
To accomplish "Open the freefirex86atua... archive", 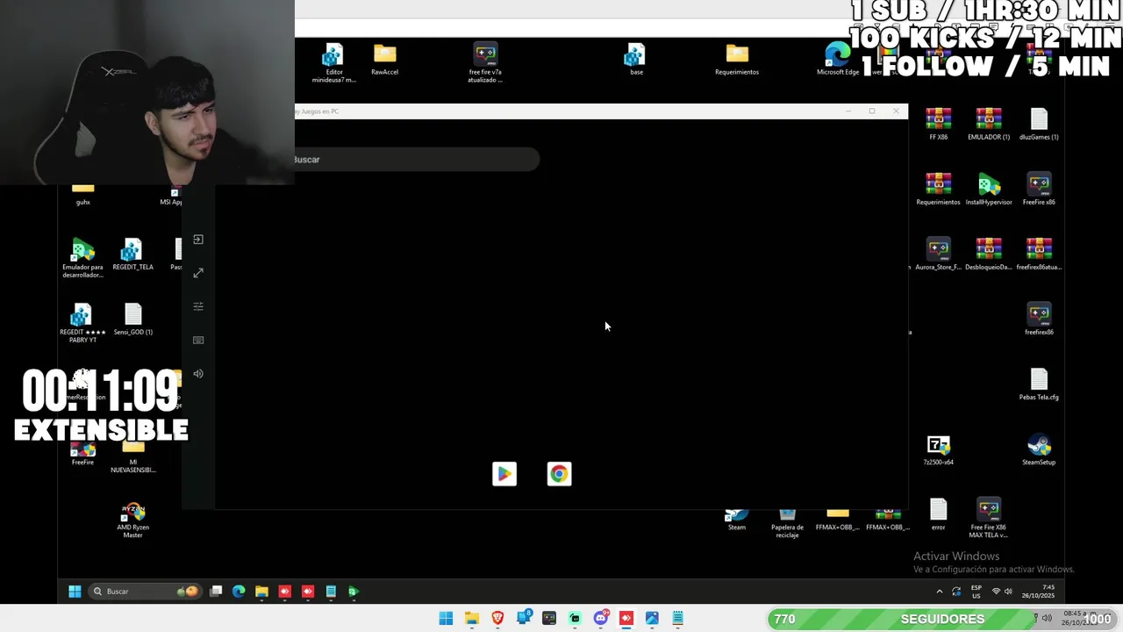I will coord(1039,254).
